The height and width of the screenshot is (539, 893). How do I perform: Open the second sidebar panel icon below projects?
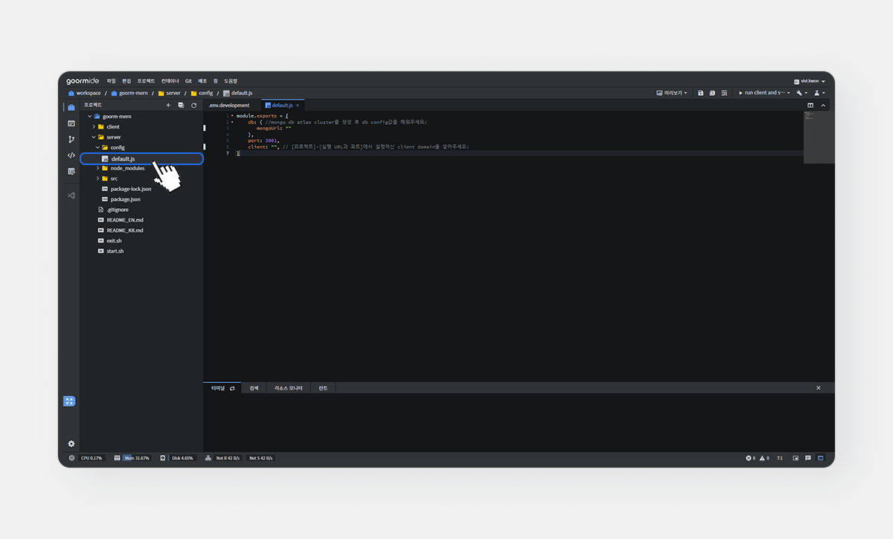71,123
